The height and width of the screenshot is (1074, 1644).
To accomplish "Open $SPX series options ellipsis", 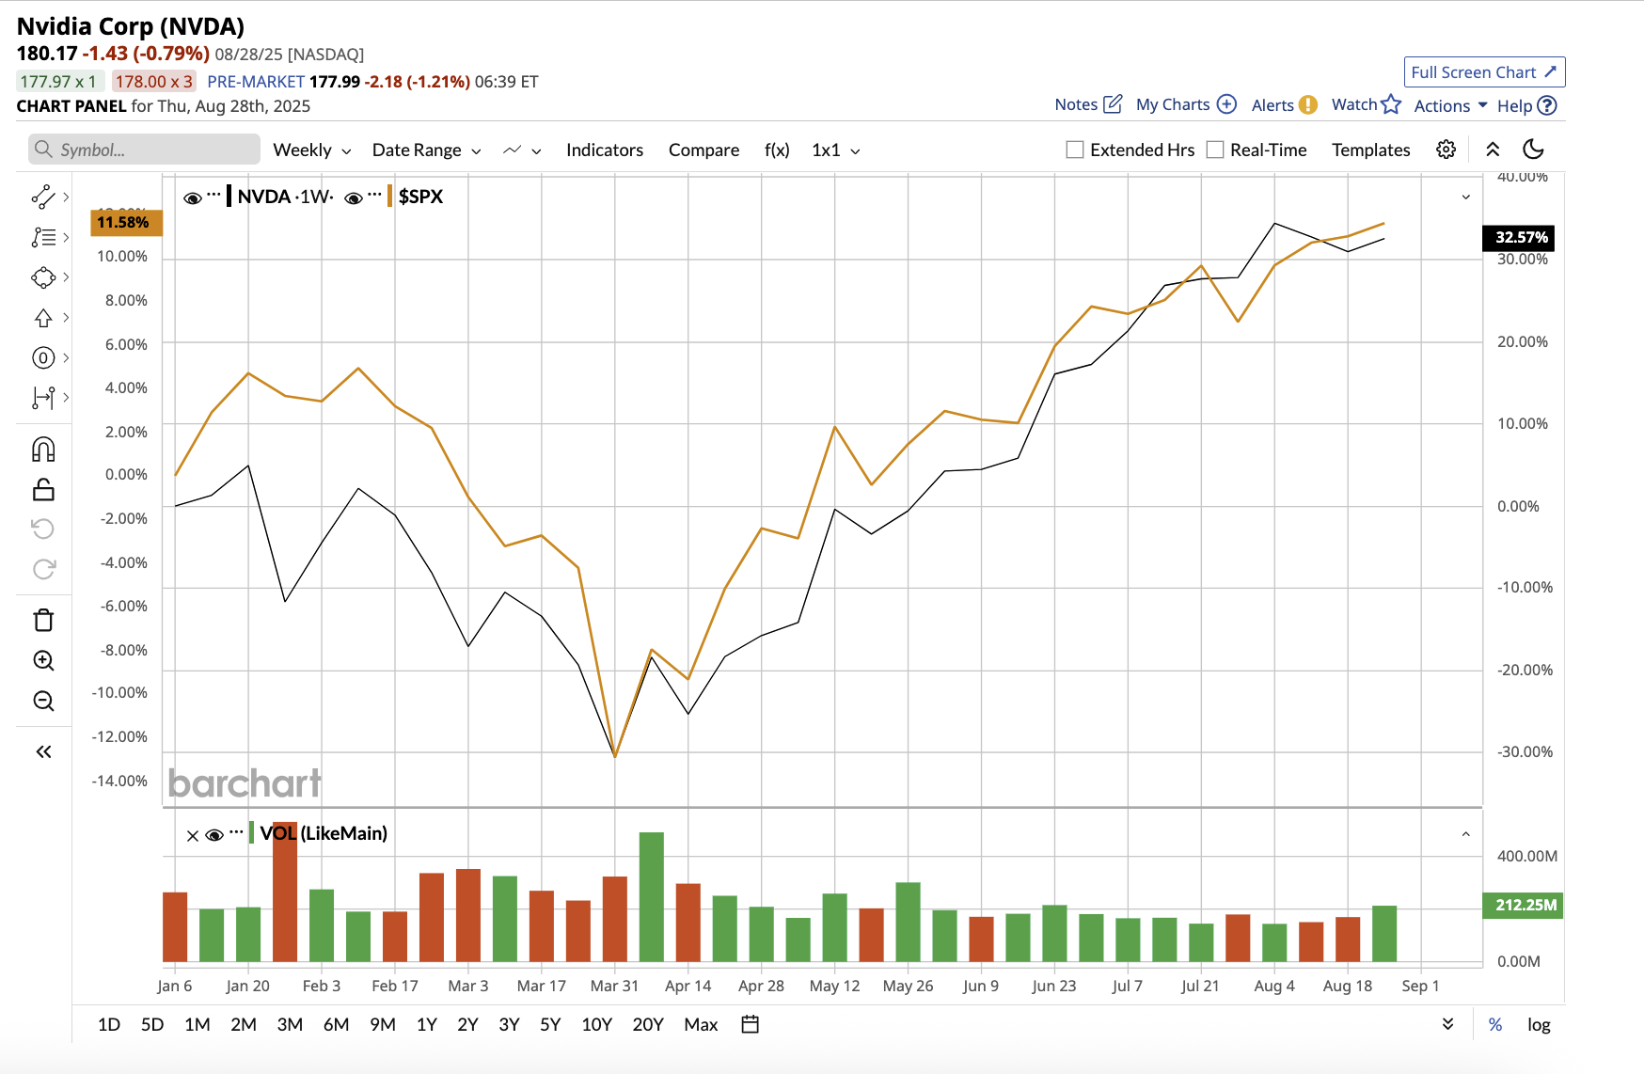I will pos(374,195).
